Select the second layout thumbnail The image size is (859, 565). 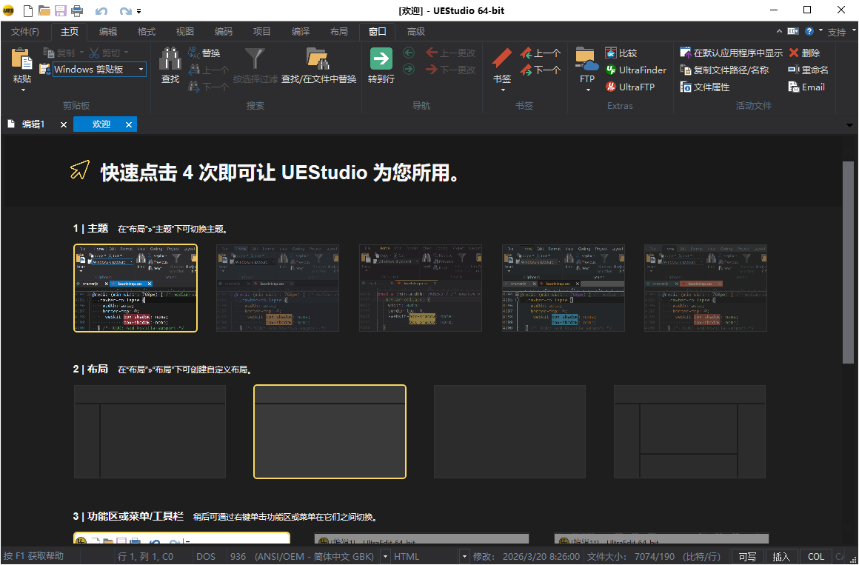(x=330, y=432)
